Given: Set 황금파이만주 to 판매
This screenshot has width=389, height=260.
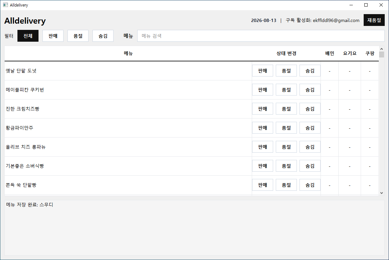Looking at the screenshot, I should [263, 128].
